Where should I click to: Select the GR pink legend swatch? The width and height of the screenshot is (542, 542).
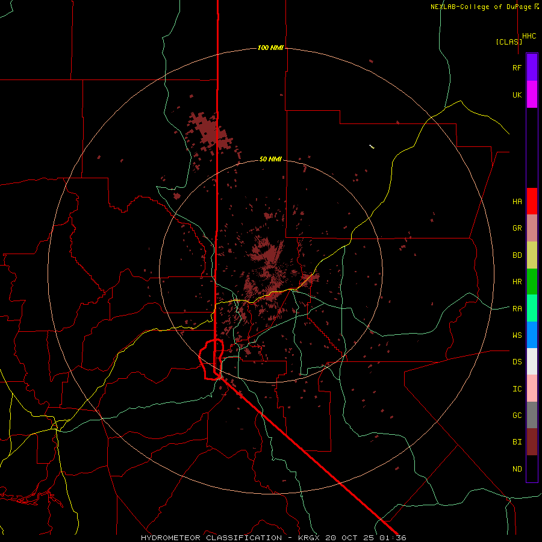532,228
